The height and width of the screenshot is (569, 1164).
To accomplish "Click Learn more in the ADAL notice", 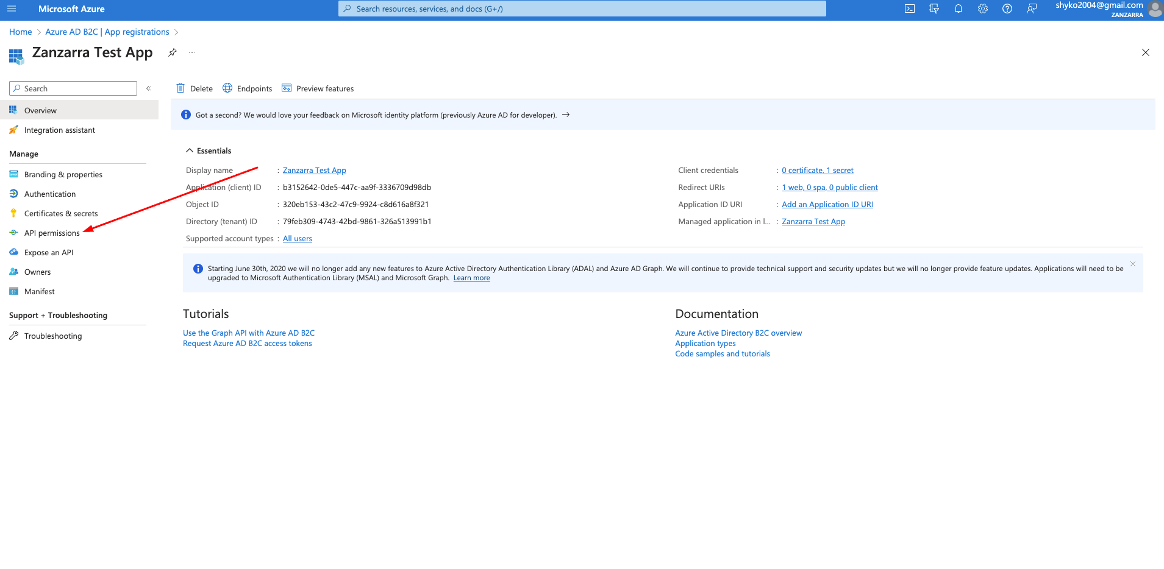I will [472, 278].
